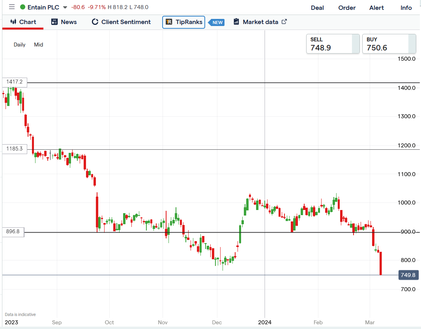Click the 700.0 price axis label
This screenshot has width=421, height=329.
pos(408,289)
